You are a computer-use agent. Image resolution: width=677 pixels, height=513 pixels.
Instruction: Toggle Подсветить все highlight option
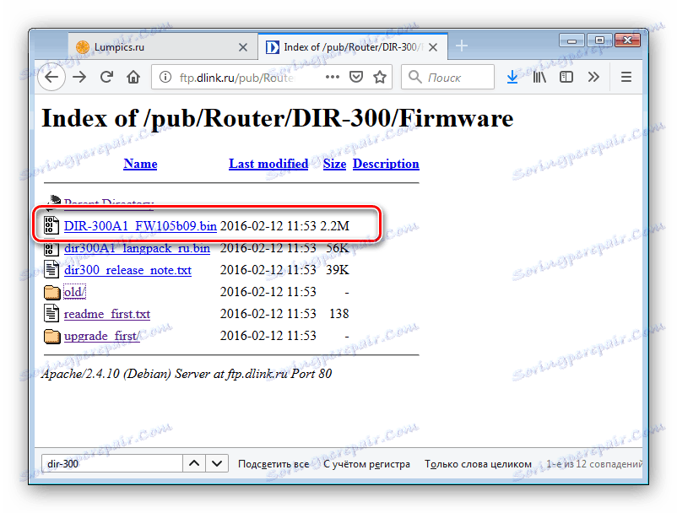[x=274, y=464]
